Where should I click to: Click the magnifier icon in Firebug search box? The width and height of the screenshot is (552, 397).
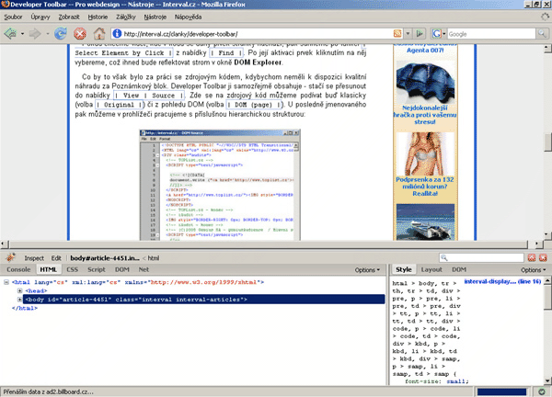pyautogui.click(x=444, y=257)
